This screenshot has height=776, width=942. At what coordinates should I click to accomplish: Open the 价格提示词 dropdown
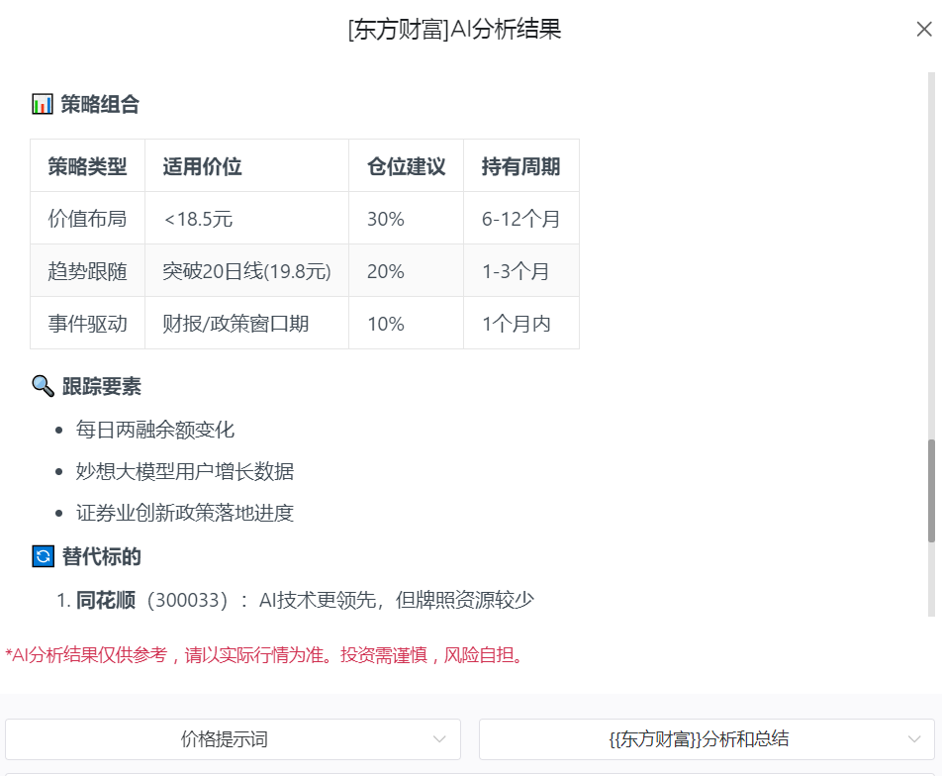click(234, 739)
